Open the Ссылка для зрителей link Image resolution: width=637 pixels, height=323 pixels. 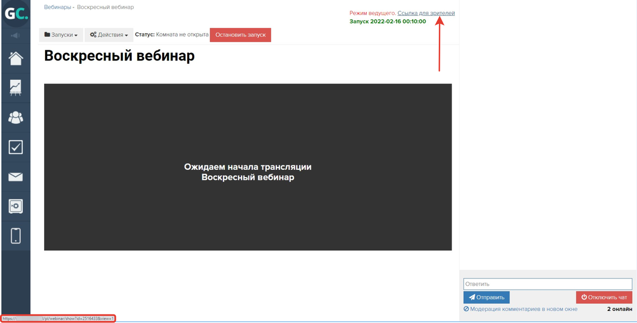pyautogui.click(x=426, y=13)
